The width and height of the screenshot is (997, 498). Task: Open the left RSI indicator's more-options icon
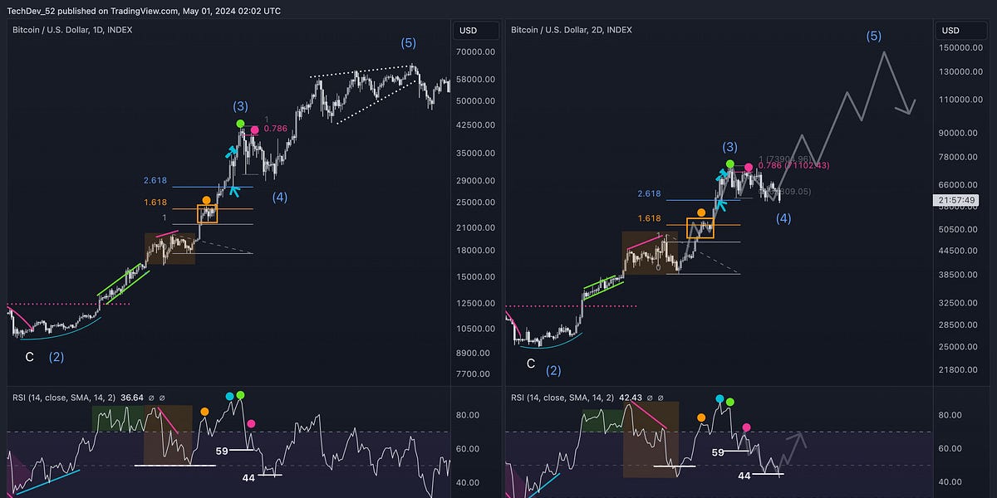[x=163, y=398]
